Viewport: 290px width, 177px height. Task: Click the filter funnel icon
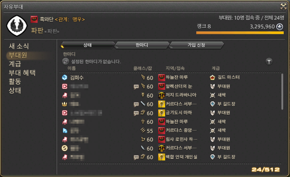269,61
